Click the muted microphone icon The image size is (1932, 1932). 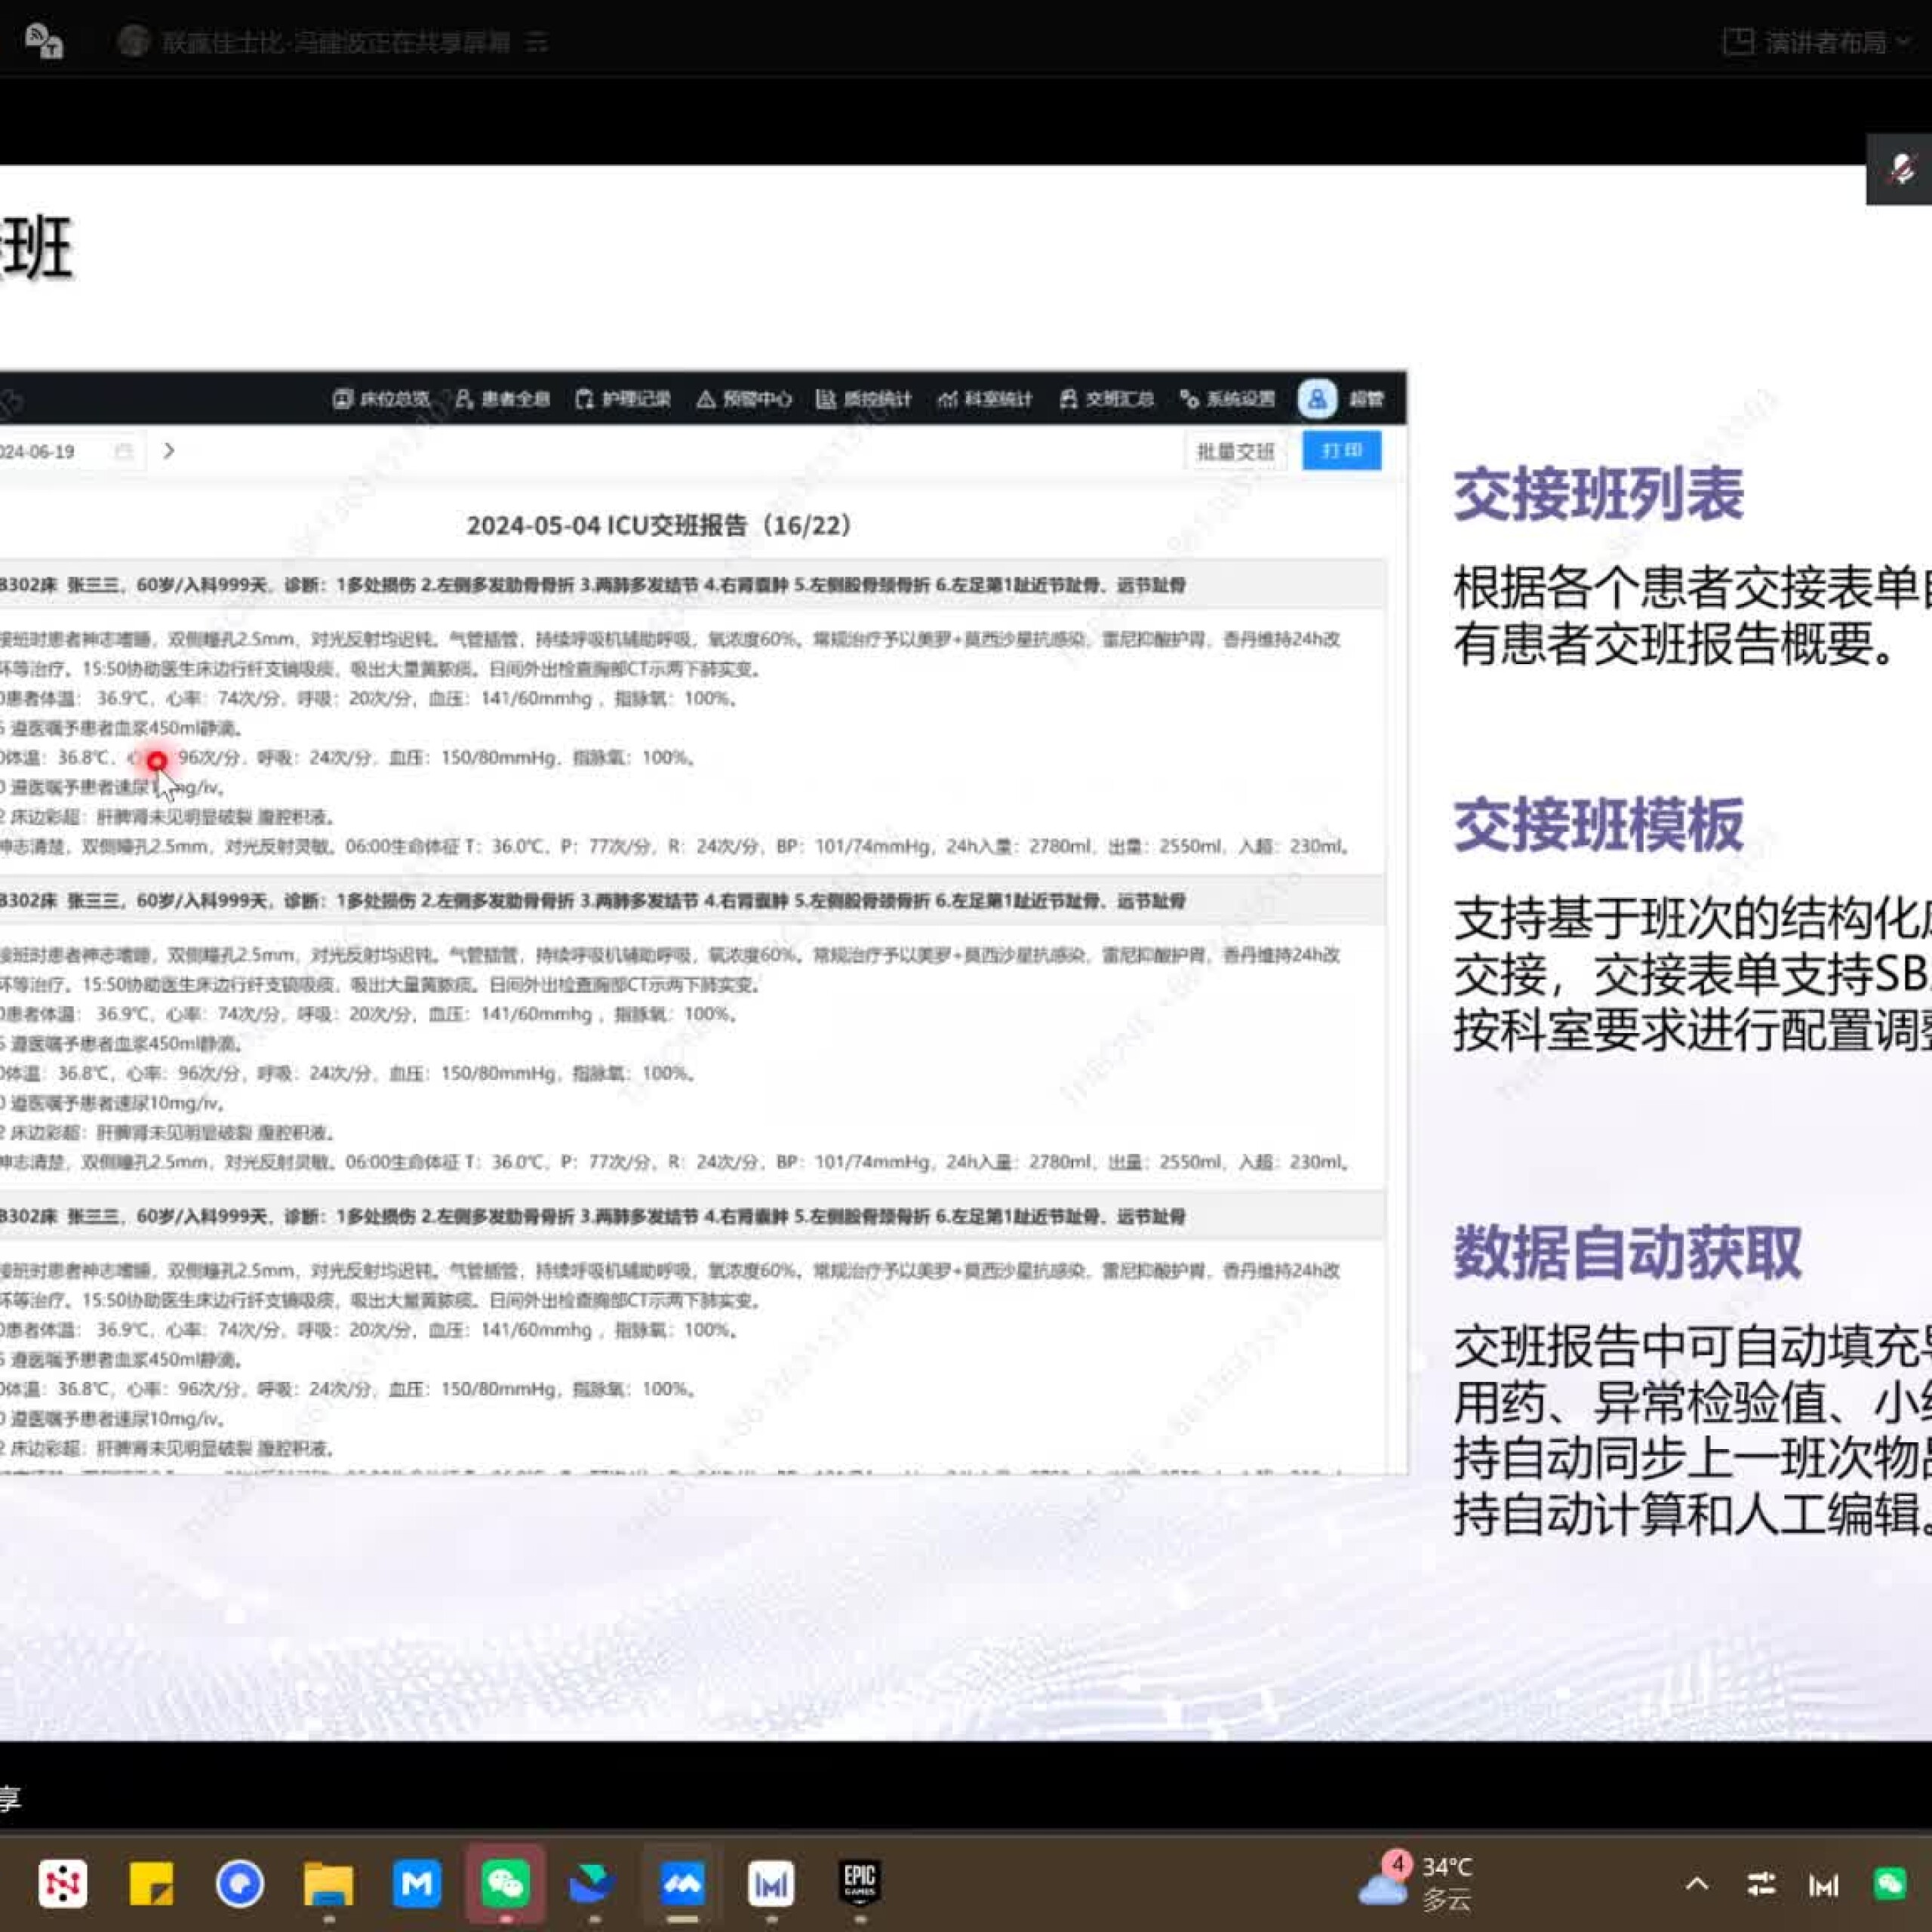coord(1901,170)
